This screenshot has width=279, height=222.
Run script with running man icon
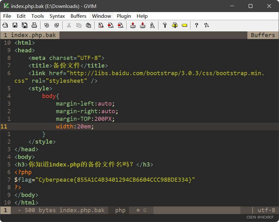point(152,25)
